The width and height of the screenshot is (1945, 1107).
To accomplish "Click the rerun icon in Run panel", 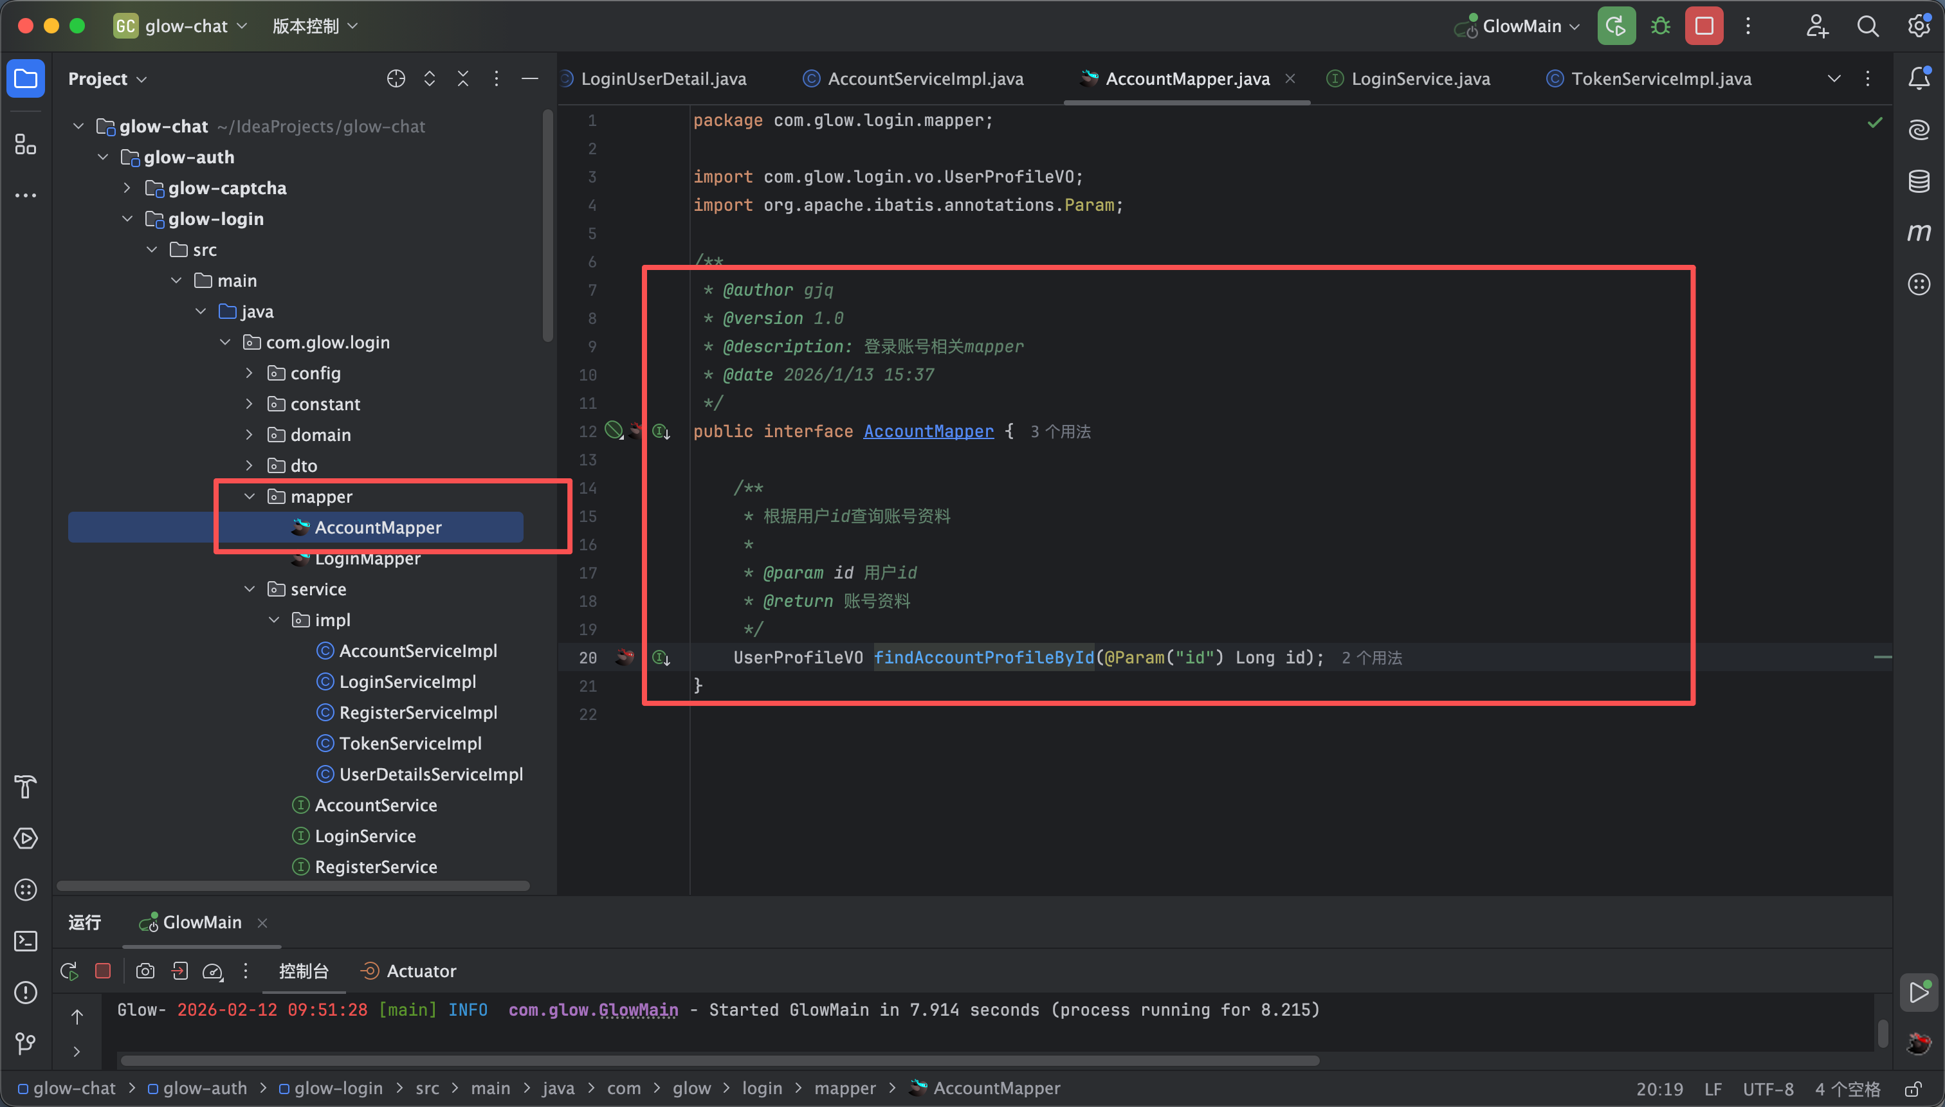I will (x=69, y=971).
